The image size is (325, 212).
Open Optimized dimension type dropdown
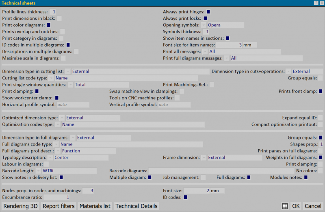(x=62, y=118)
